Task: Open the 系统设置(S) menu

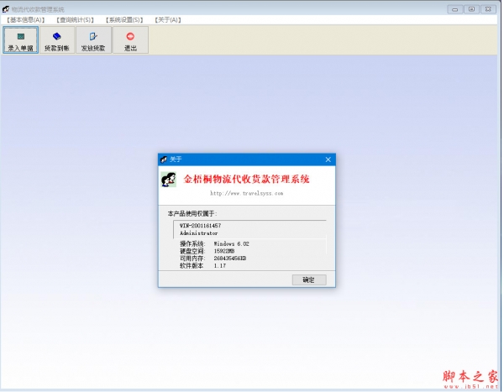Action: click(x=124, y=20)
